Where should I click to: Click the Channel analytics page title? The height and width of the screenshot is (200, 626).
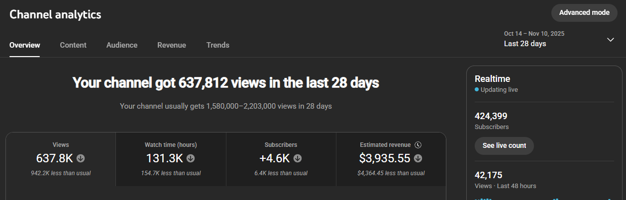pyautogui.click(x=55, y=14)
